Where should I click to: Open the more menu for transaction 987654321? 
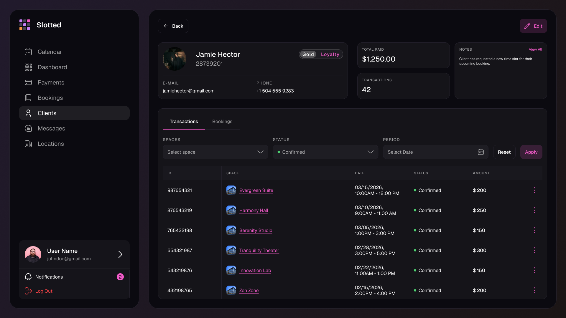[535, 190]
